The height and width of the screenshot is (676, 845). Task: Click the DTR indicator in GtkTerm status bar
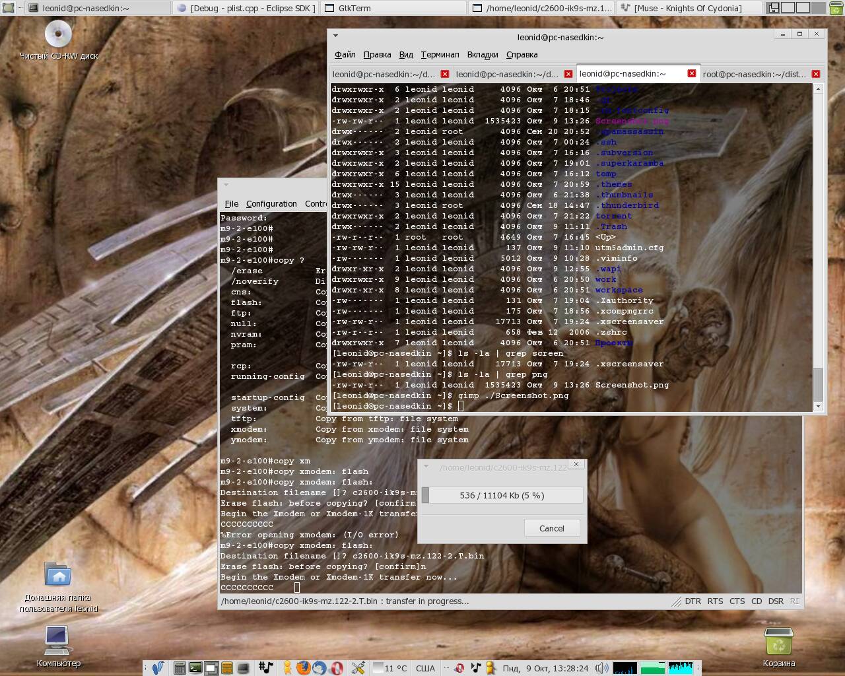click(x=693, y=601)
